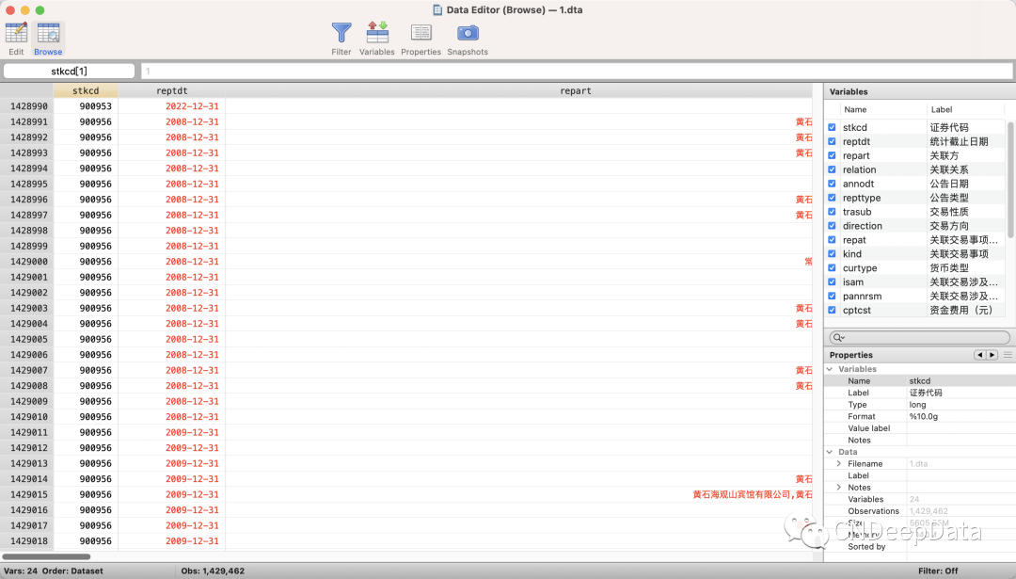Screen dimensions: 1016x579
Task: Click reptdt 2009-12-31 in row 1429011
Action: pos(192,432)
